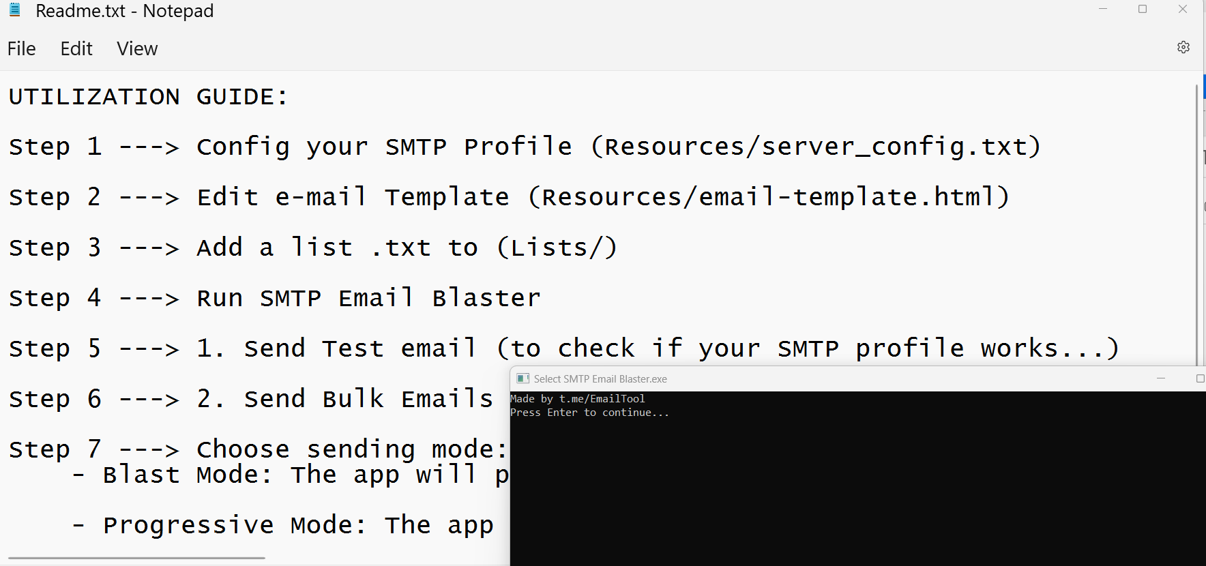Open Notepad settings gear

pyautogui.click(x=1183, y=47)
